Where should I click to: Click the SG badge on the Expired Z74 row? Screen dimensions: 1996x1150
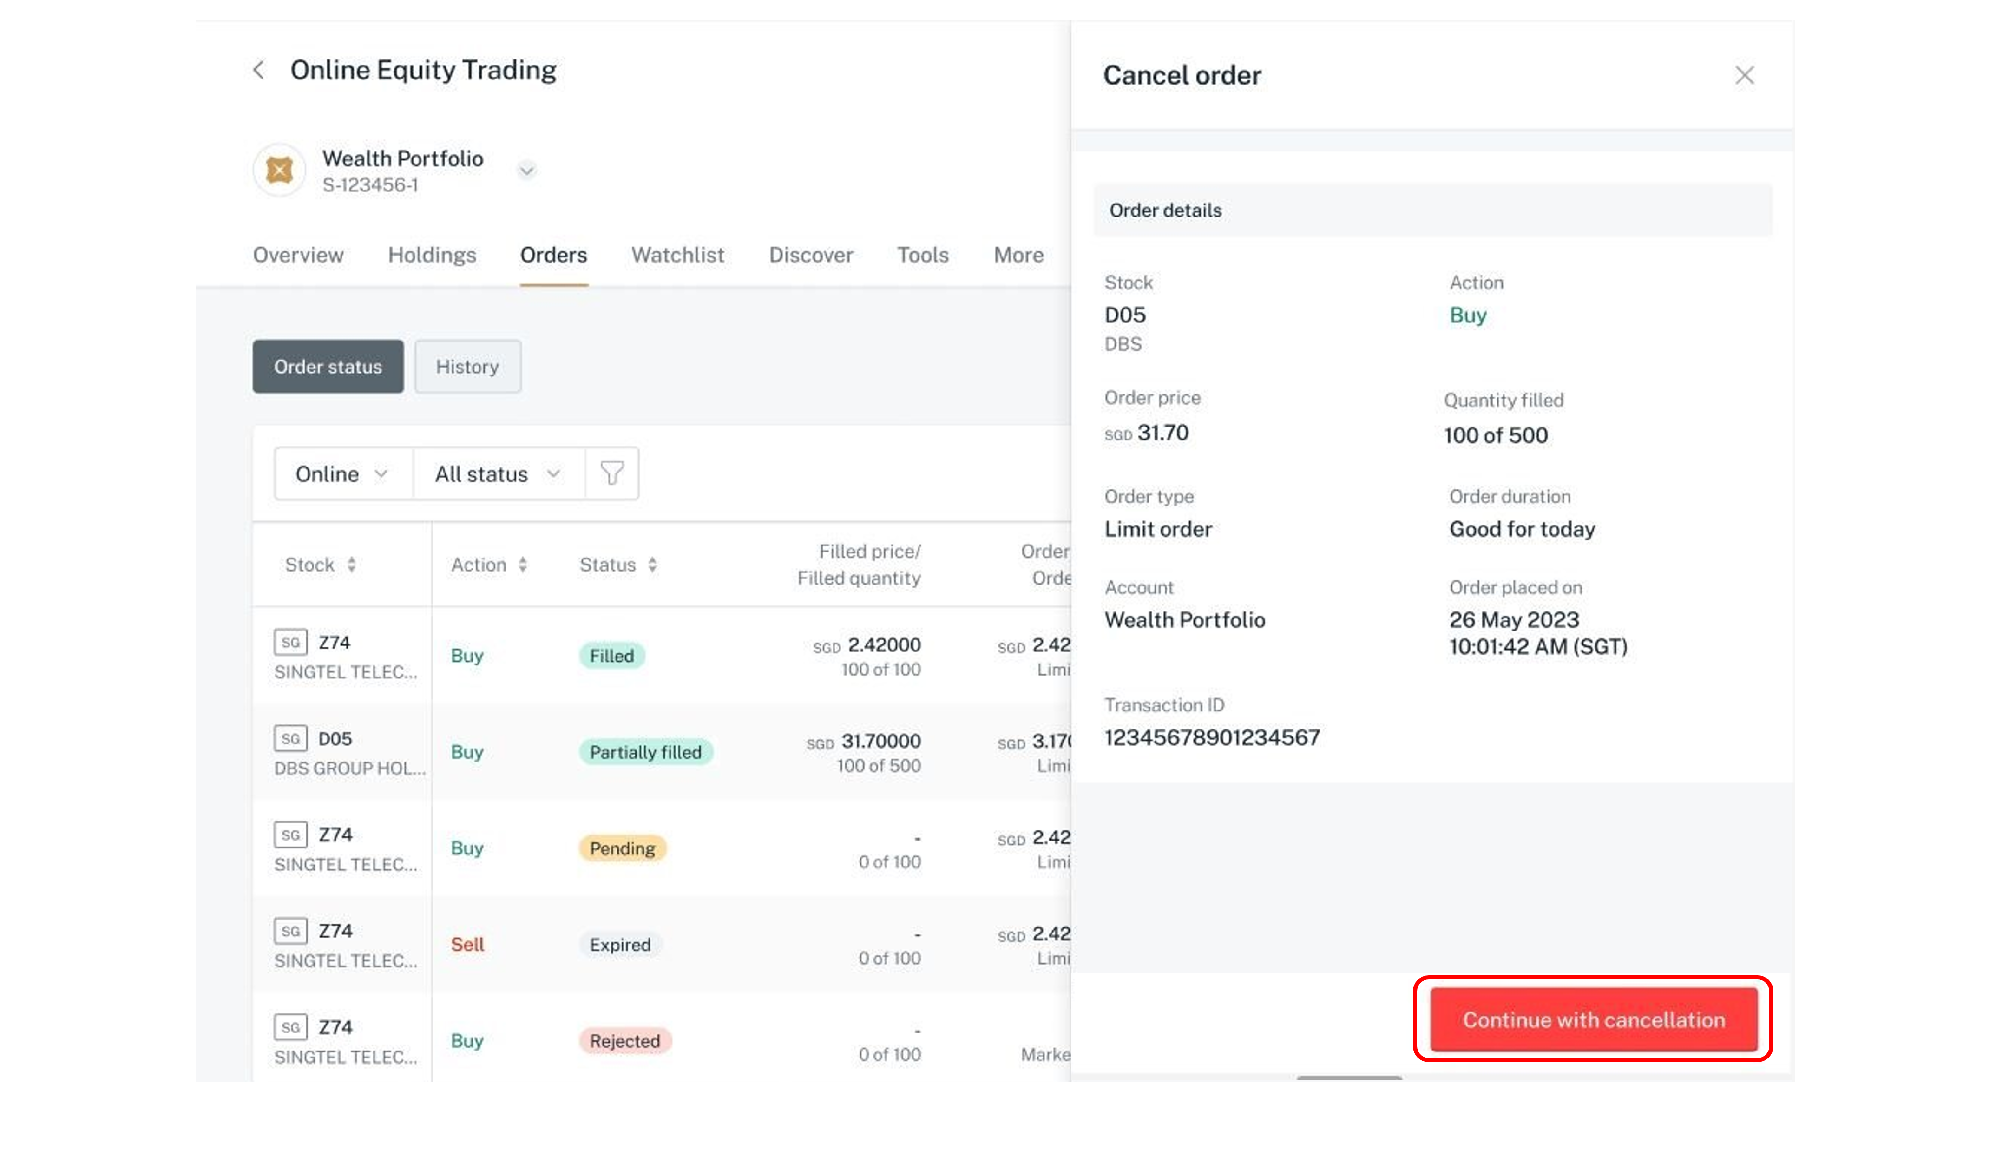tap(290, 930)
